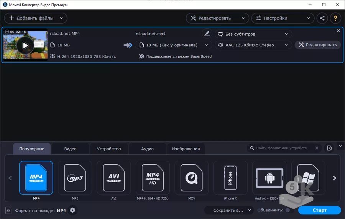Select the MP3 format preset

[75, 178]
